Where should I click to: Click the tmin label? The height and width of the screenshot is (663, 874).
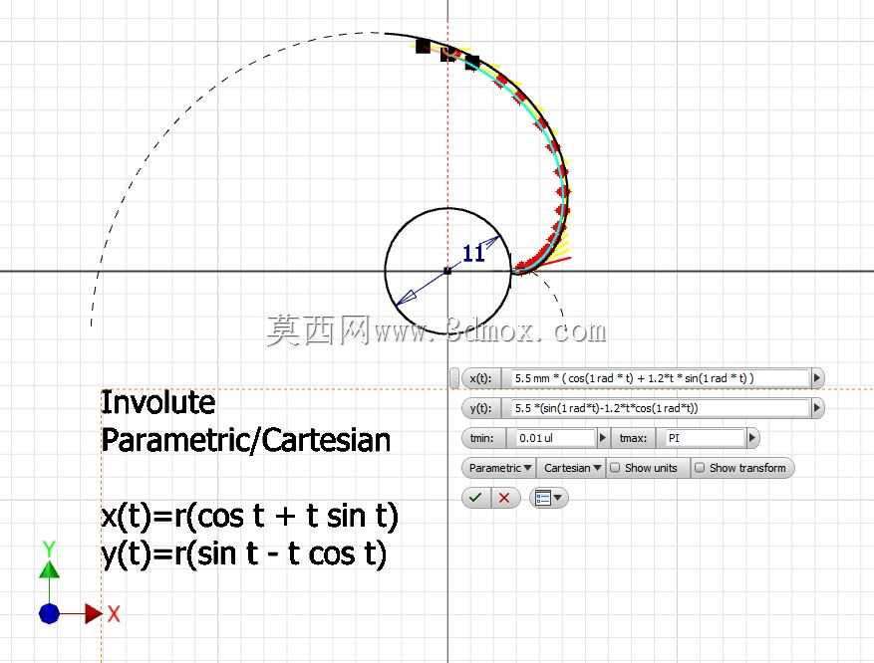(482, 438)
